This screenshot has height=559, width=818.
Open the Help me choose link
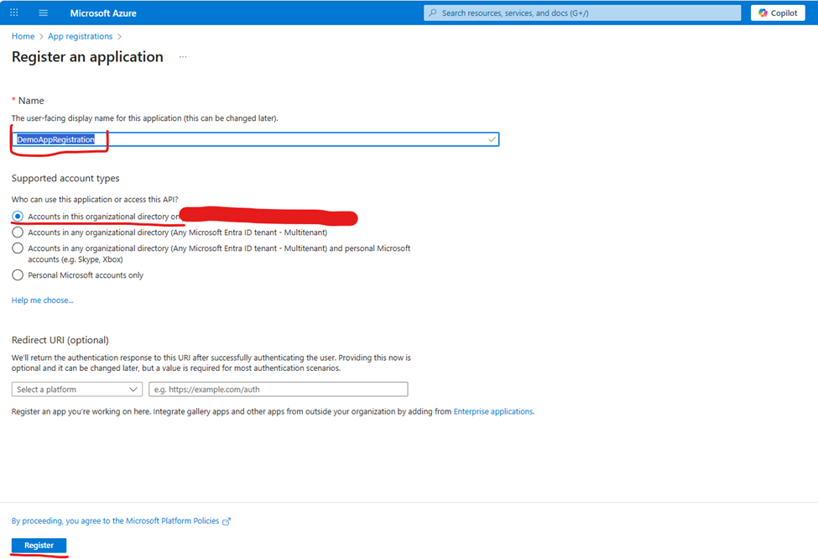click(42, 300)
